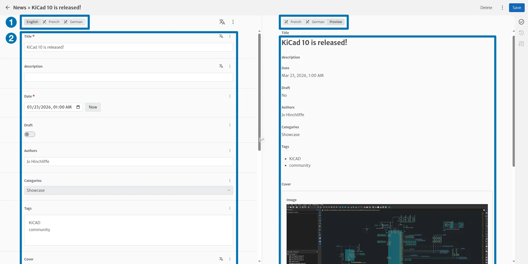Open the translate icon for the Cover field
Screen dimensions: 528x264
[x=221, y=259]
